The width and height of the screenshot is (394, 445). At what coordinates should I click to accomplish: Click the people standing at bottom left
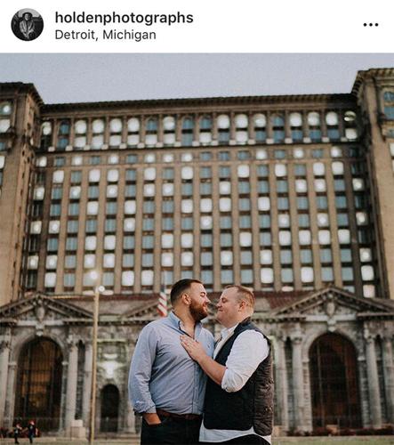(25, 431)
